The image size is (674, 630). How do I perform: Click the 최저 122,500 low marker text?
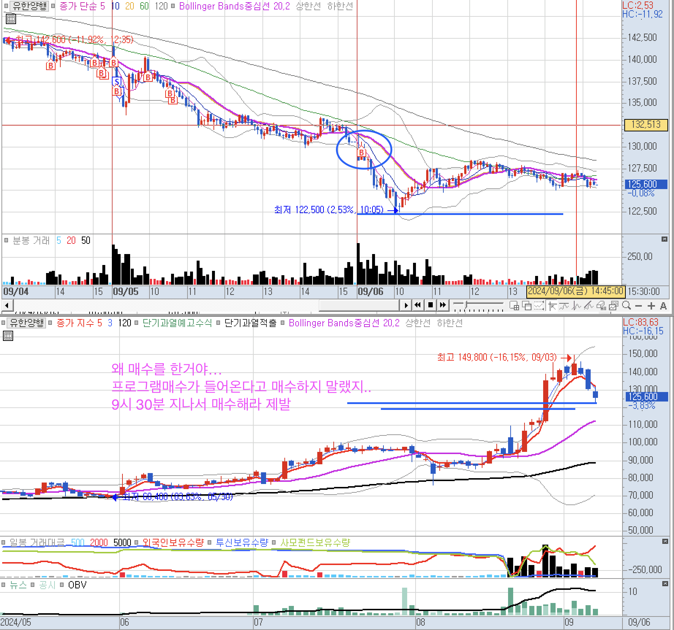click(x=329, y=210)
